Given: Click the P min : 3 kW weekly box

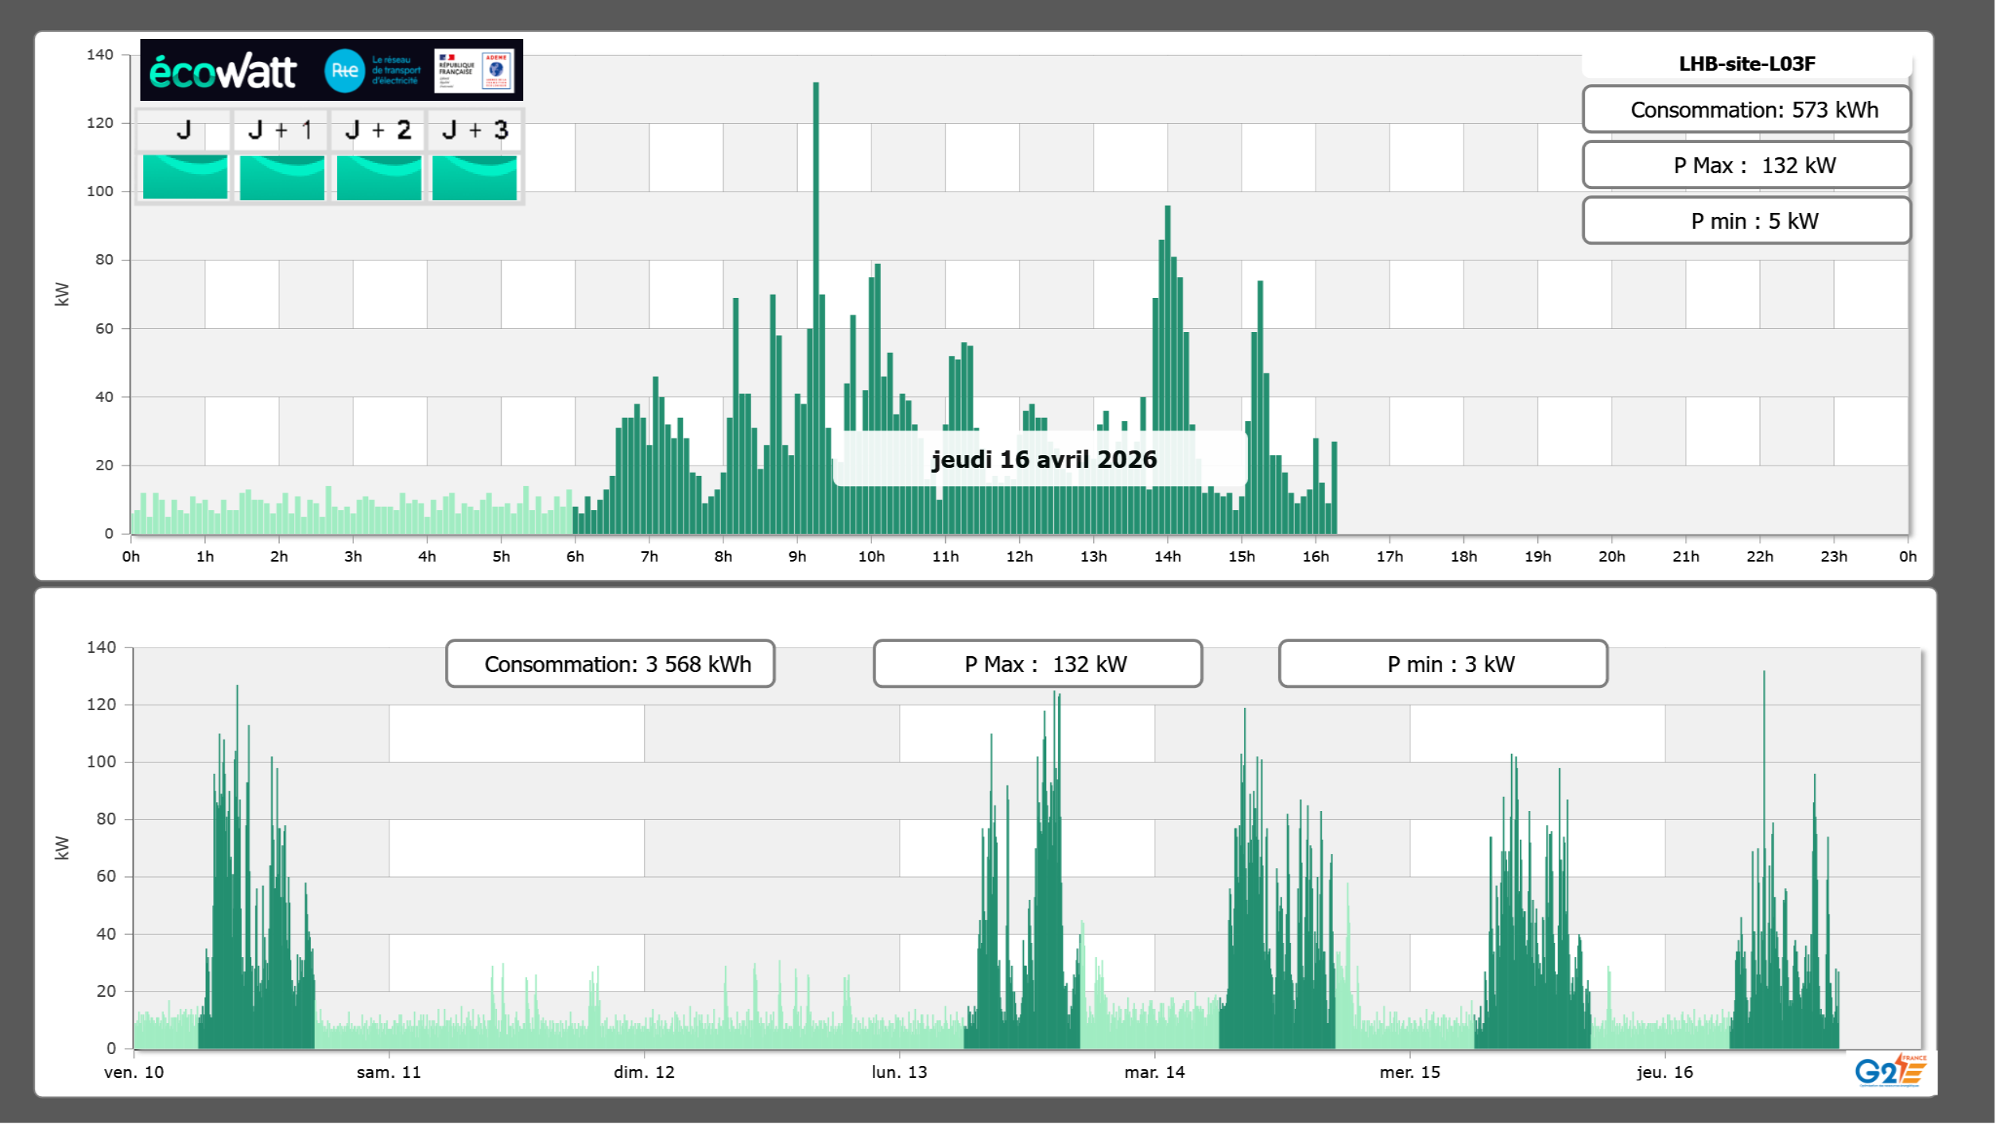Looking at the screenshot, I should click(x=1443, y=664).
